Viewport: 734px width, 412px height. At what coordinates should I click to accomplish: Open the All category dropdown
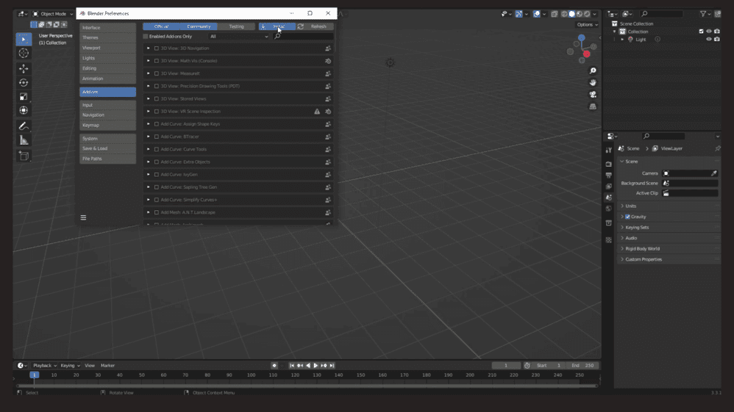click(239, 37)
